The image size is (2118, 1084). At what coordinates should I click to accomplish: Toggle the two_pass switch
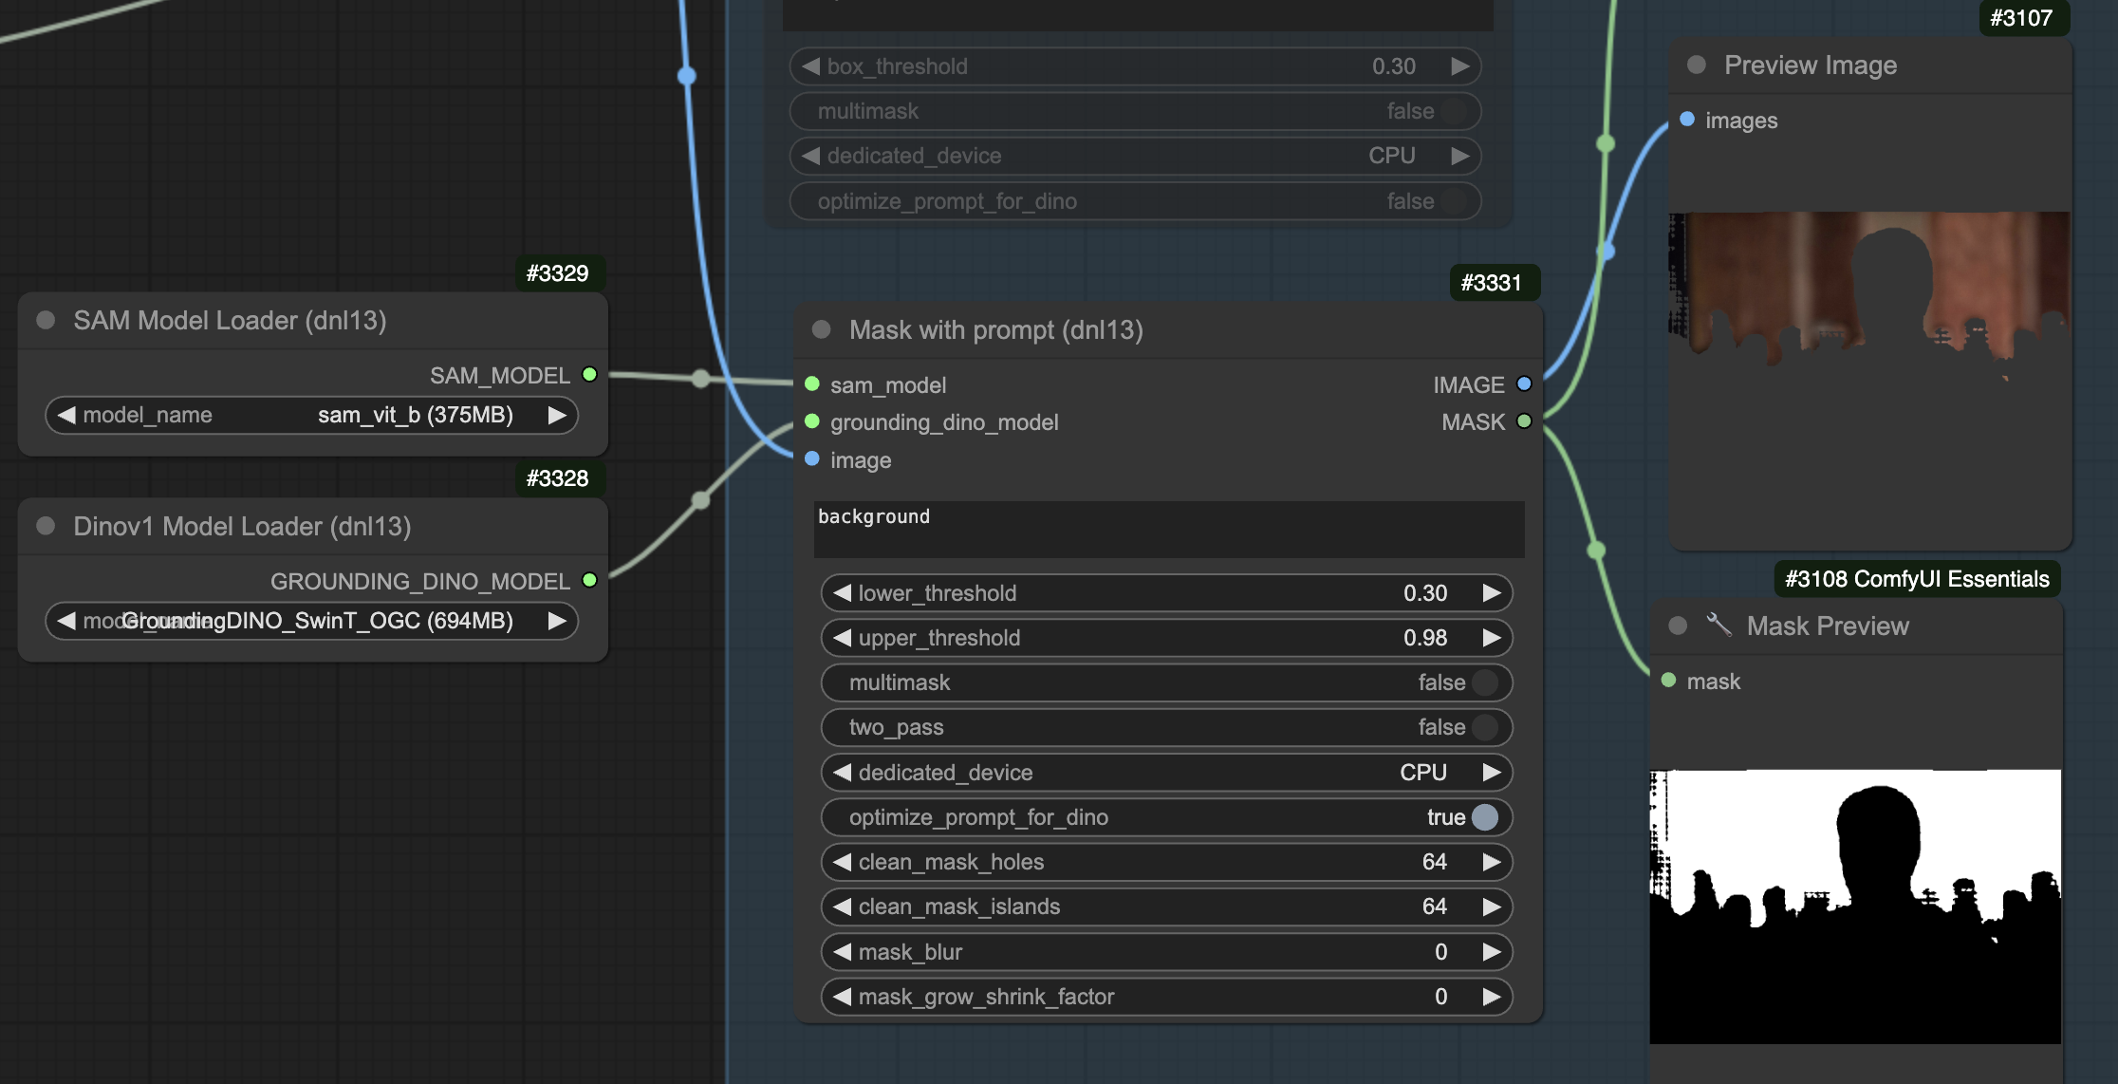click(x=1484, y=727)
